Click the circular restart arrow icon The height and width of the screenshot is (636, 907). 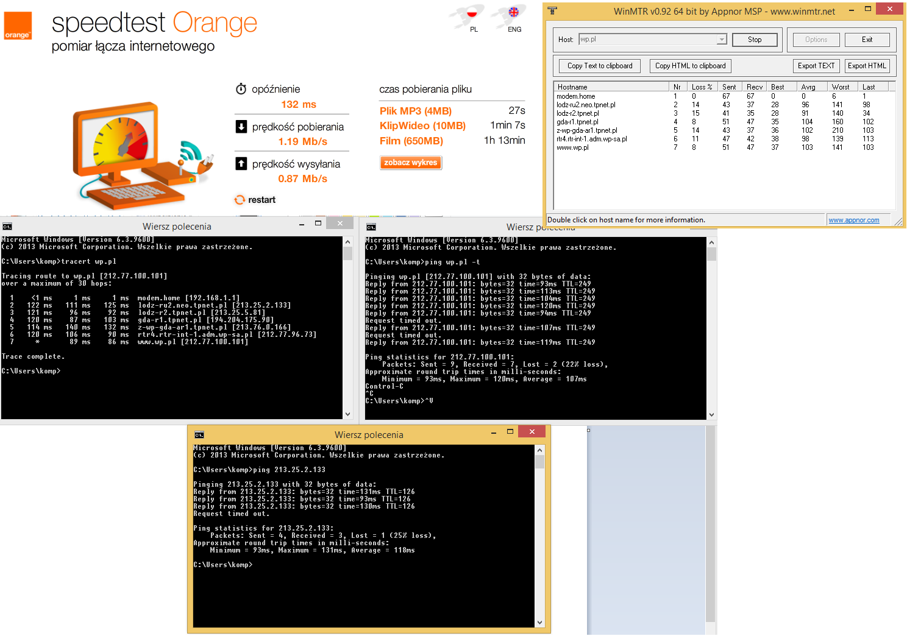pos(240,200)
